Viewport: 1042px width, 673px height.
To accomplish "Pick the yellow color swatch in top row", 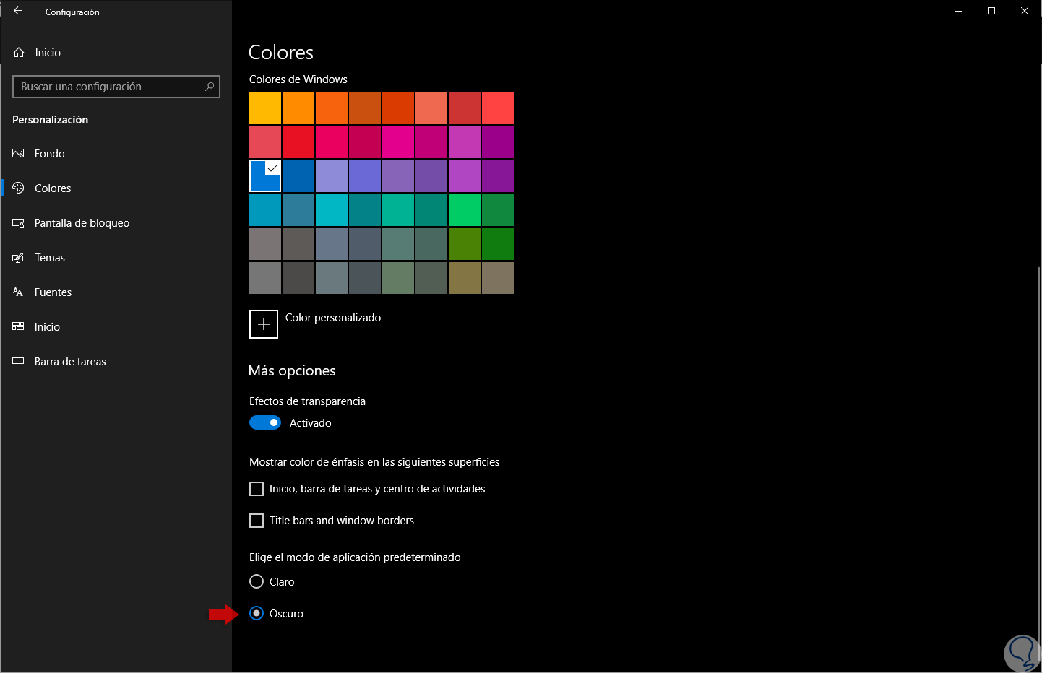I will click(x=265, y=108).
